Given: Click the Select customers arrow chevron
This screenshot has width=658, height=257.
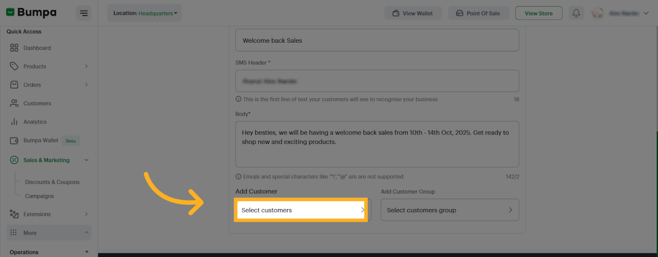Looking at the screenshot, I should point(362,210).
